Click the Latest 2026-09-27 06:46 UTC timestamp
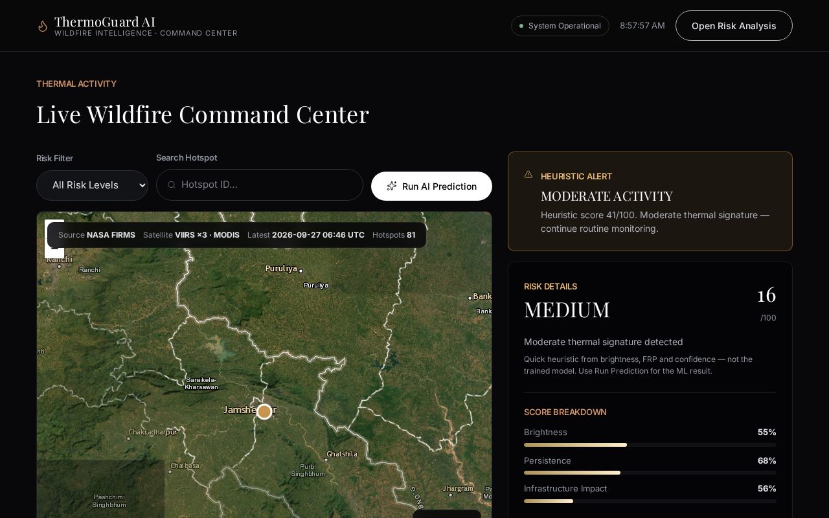 pyautogui.click(x=306, y=235)
